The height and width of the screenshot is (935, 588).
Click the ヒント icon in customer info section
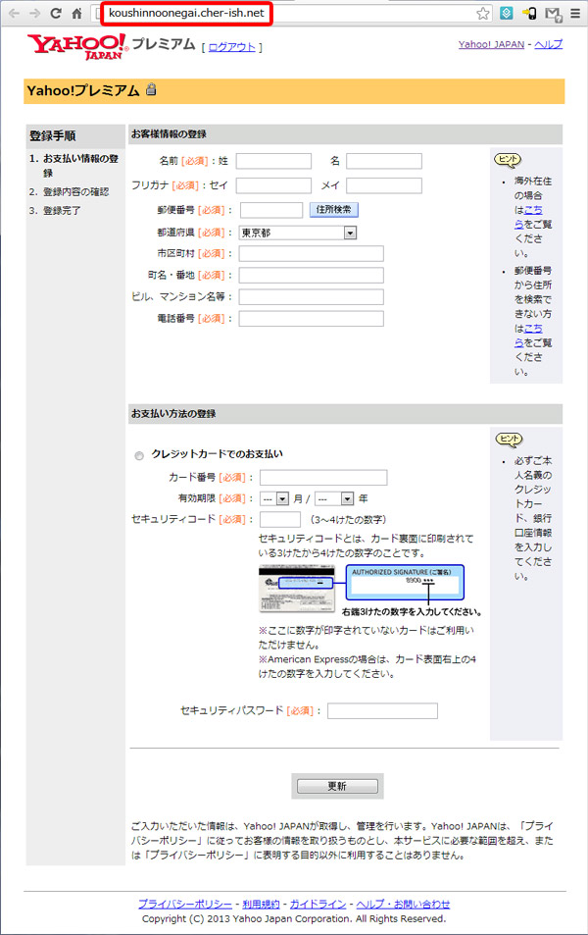[508, 159]
